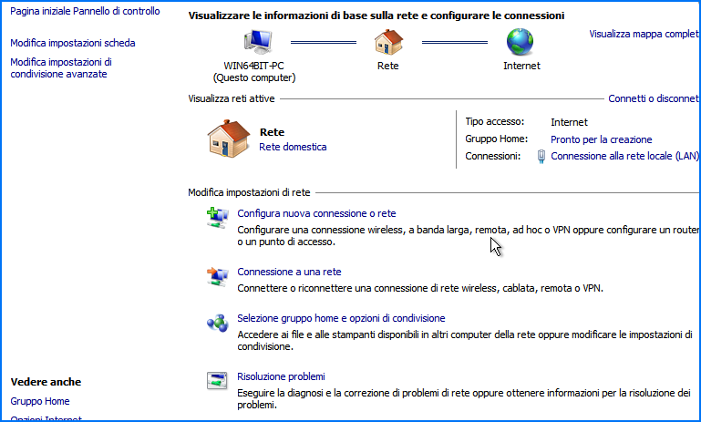Open Pagina iniziale Pannello di controllo
This screenshot has height=422, width=701.
(85, 11)
